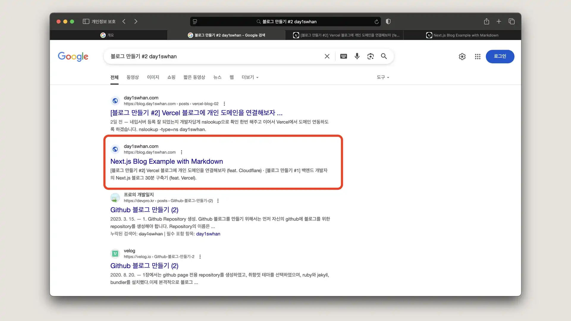Expand the 더보기 filter dropdown
571x321 pixels.
(x=250, y=77)
